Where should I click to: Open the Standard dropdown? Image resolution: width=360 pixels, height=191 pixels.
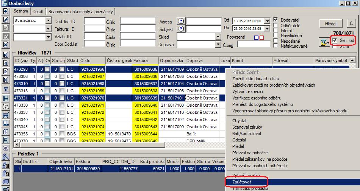pyautogui.click(x=48, y=20)
